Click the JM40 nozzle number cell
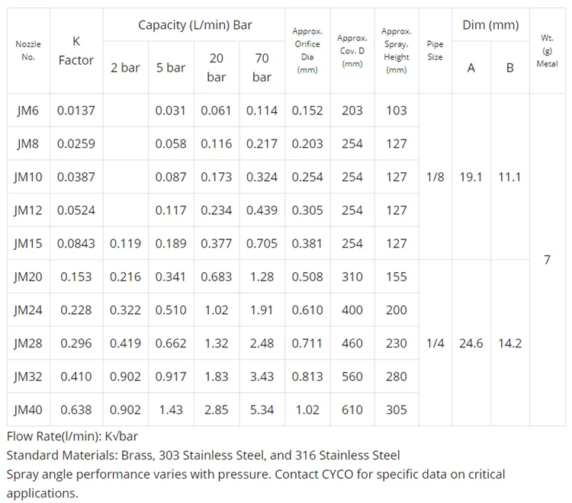 coord(27,410)
